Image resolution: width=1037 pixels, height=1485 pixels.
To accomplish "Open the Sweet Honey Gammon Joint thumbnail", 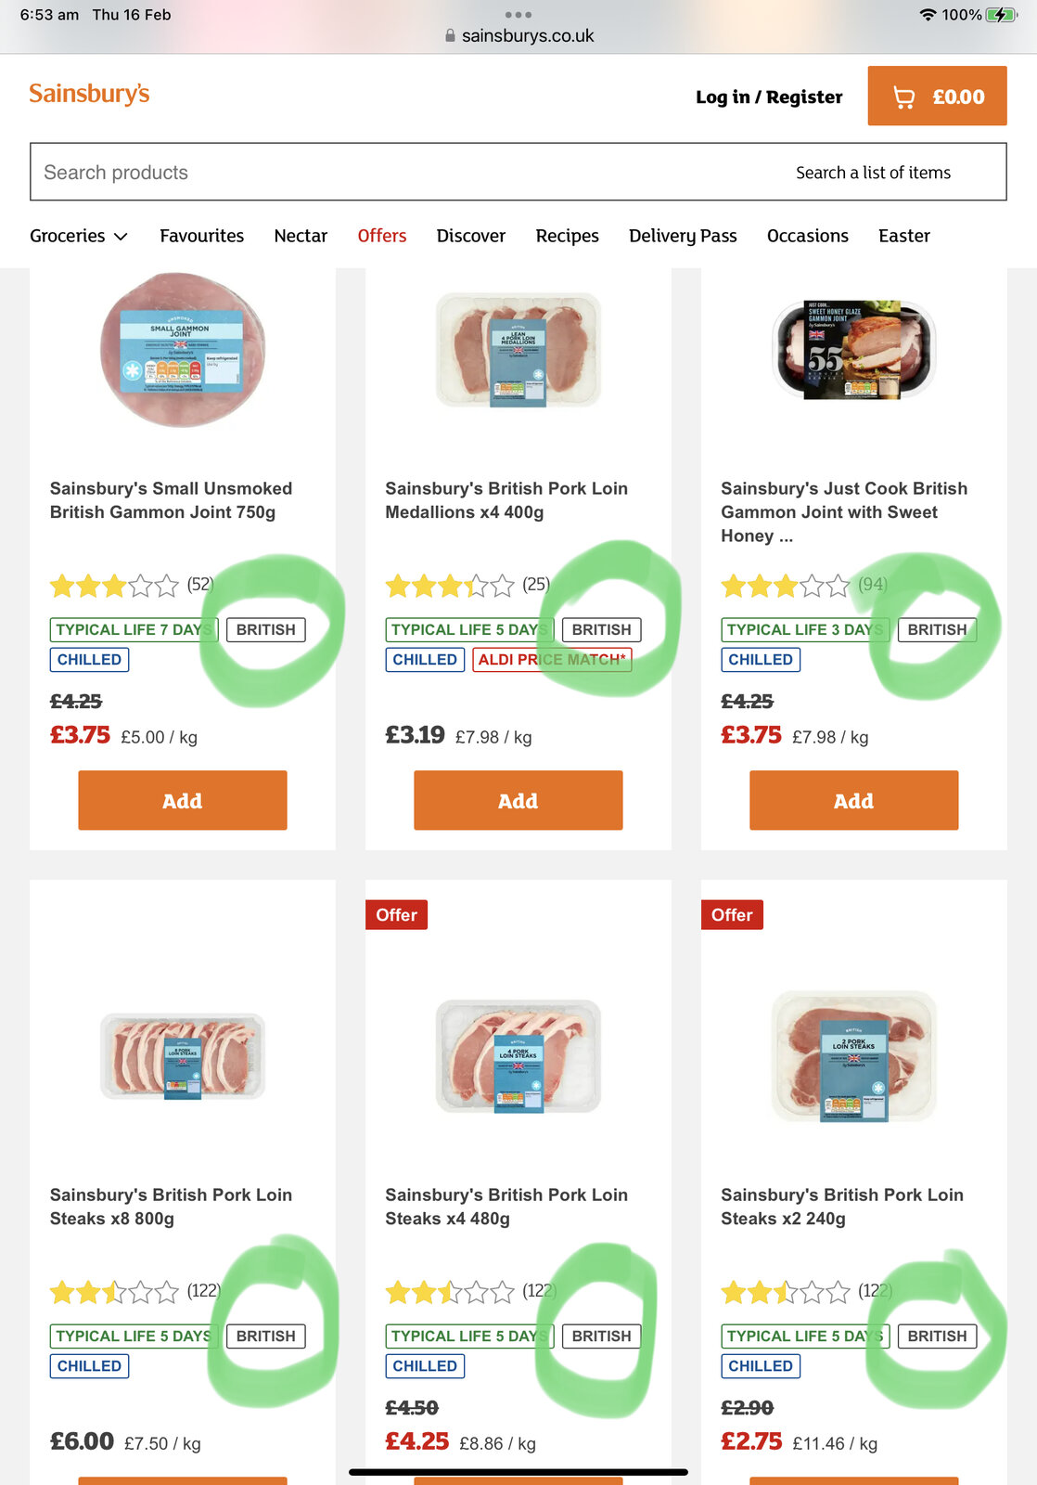I will point(854,350).
